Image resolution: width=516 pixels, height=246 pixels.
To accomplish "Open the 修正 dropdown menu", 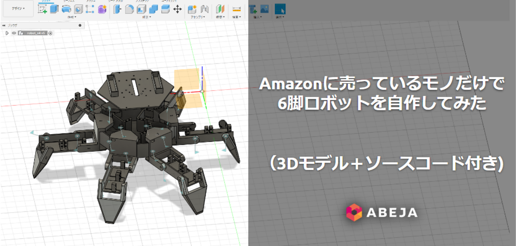I will click(x=147, y=17).
